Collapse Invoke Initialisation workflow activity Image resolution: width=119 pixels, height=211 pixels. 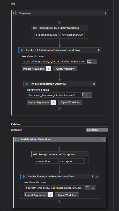pyautogui.click(x=94, y=84)
